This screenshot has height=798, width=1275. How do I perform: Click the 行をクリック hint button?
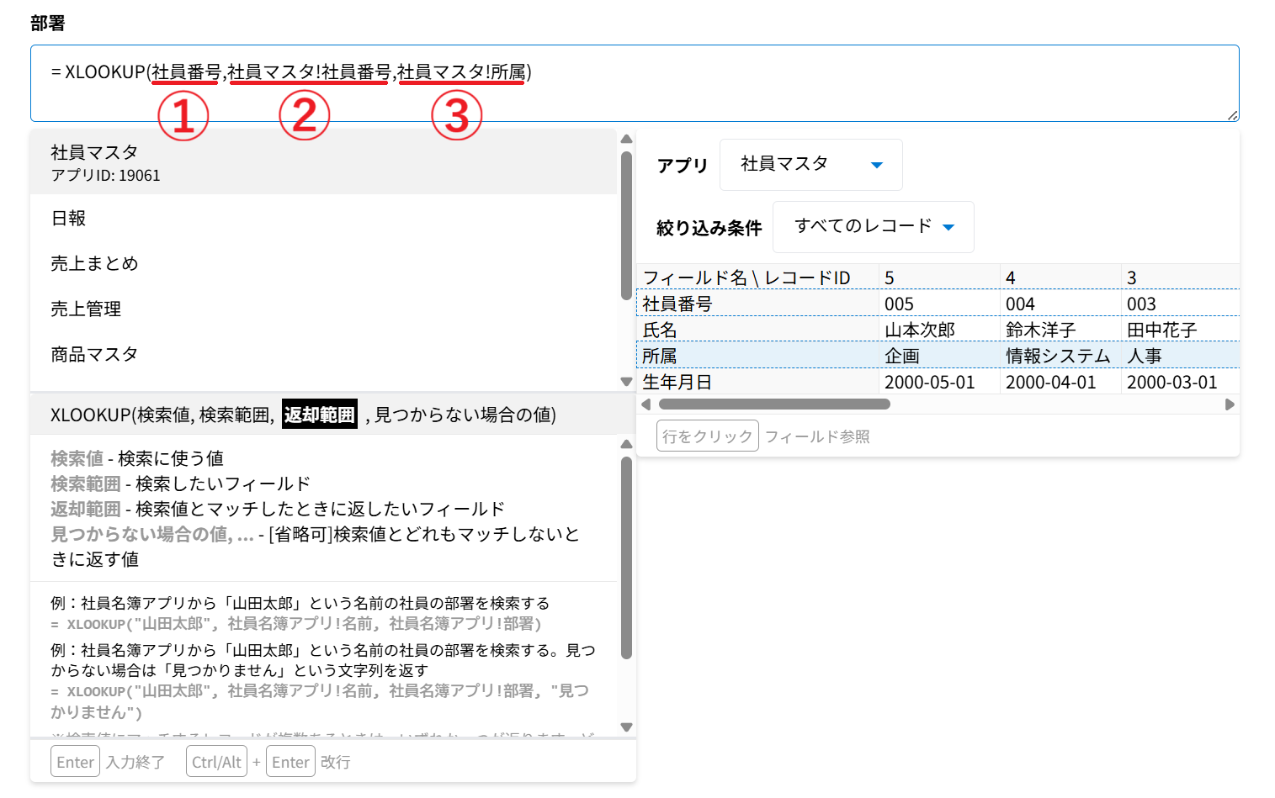coord(707,436)
